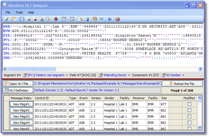The width and height of the screenshot is (209, 137).
Task: Click the Open HL7 File button
Action: pyautogui.click(x=18, y=84)
